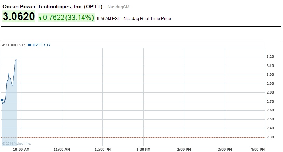This screenshot has height=152, width=283.
Task: Click the blue dot at chart start
Action: pos(2,100)
